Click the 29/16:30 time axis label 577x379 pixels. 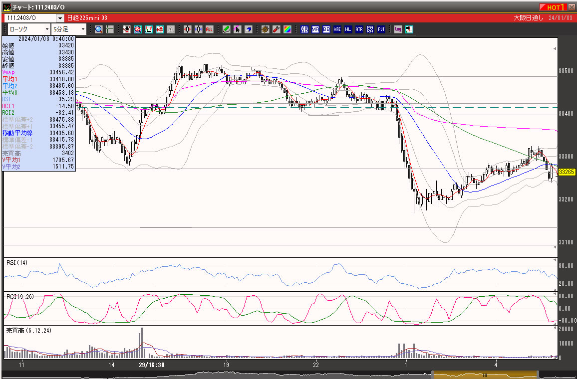pyautogui.click(x=152, y=365)
